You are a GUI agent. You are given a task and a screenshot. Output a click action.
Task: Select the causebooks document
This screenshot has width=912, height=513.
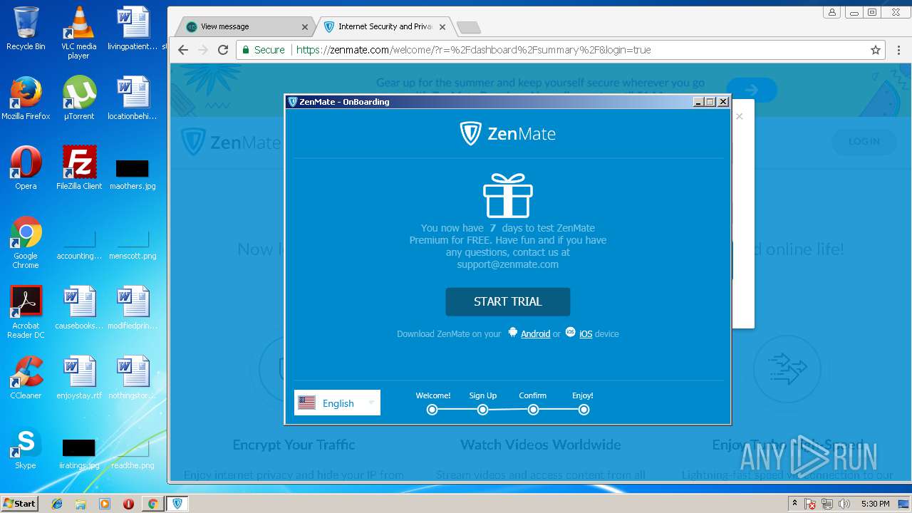click(x=78, y=307)
